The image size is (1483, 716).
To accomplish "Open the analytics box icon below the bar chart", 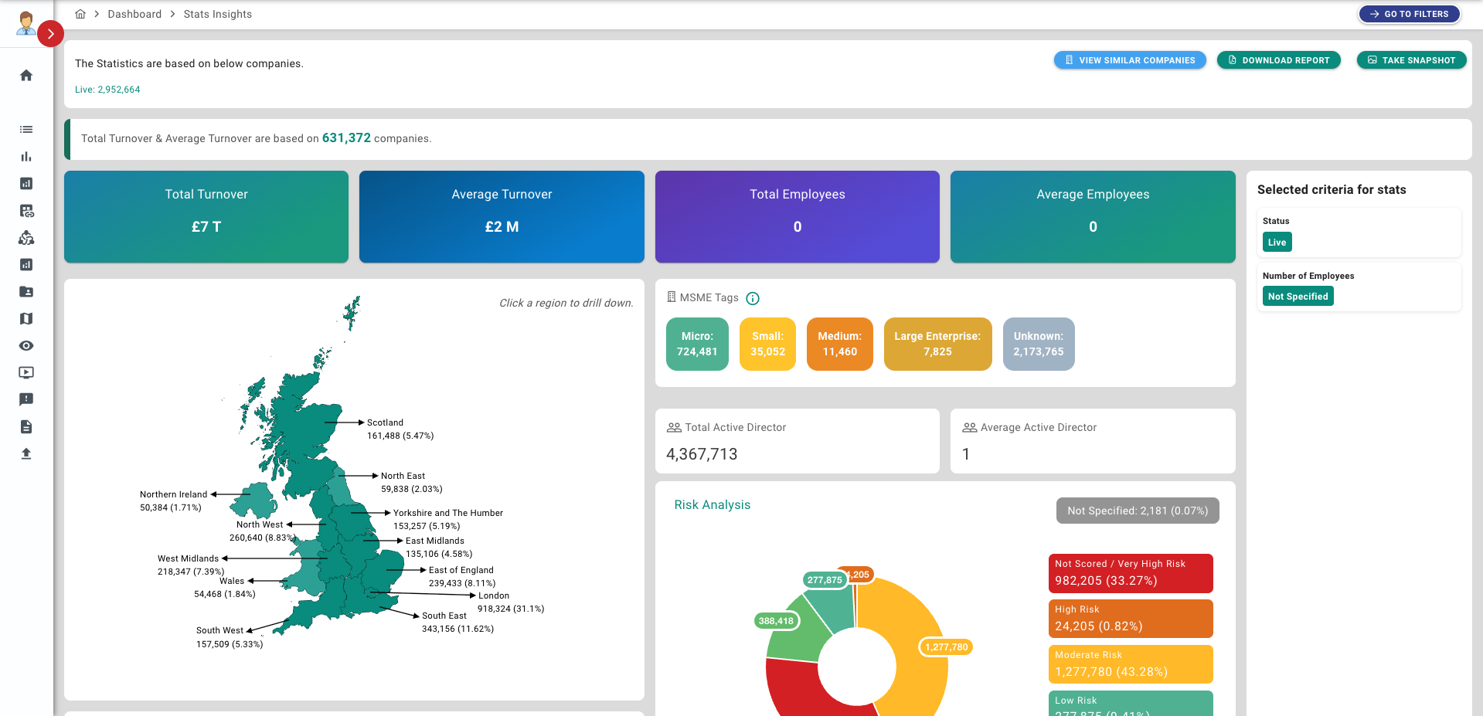I will (x=26, y=184).
